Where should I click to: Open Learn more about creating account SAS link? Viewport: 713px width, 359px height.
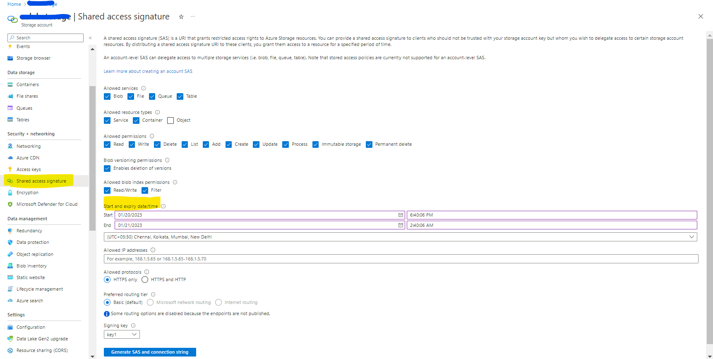(148, 71)
